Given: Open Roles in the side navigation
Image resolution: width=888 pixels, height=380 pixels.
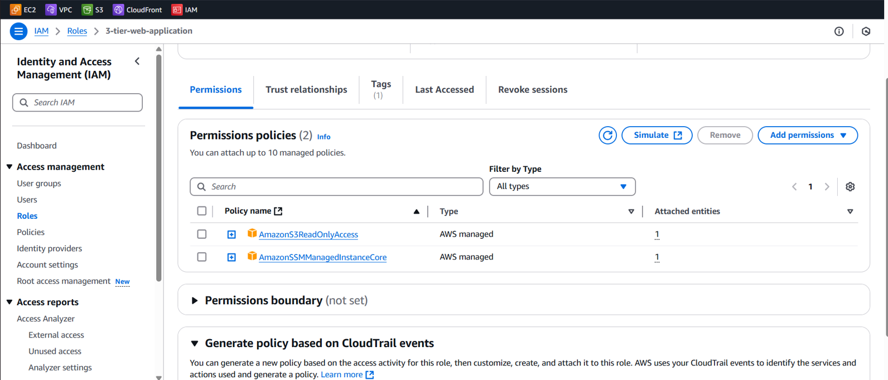Looking at the screenshot, I should (27, 216).
